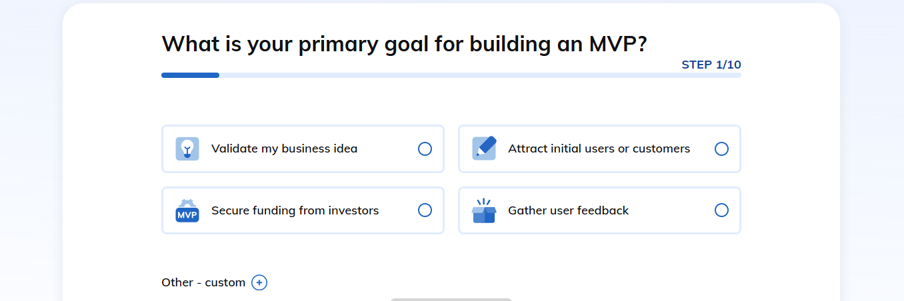The width and height of the screenshot is (904, 301).
Task: Click the pencil icon beside Attract initial users
Action: [484, 148]
